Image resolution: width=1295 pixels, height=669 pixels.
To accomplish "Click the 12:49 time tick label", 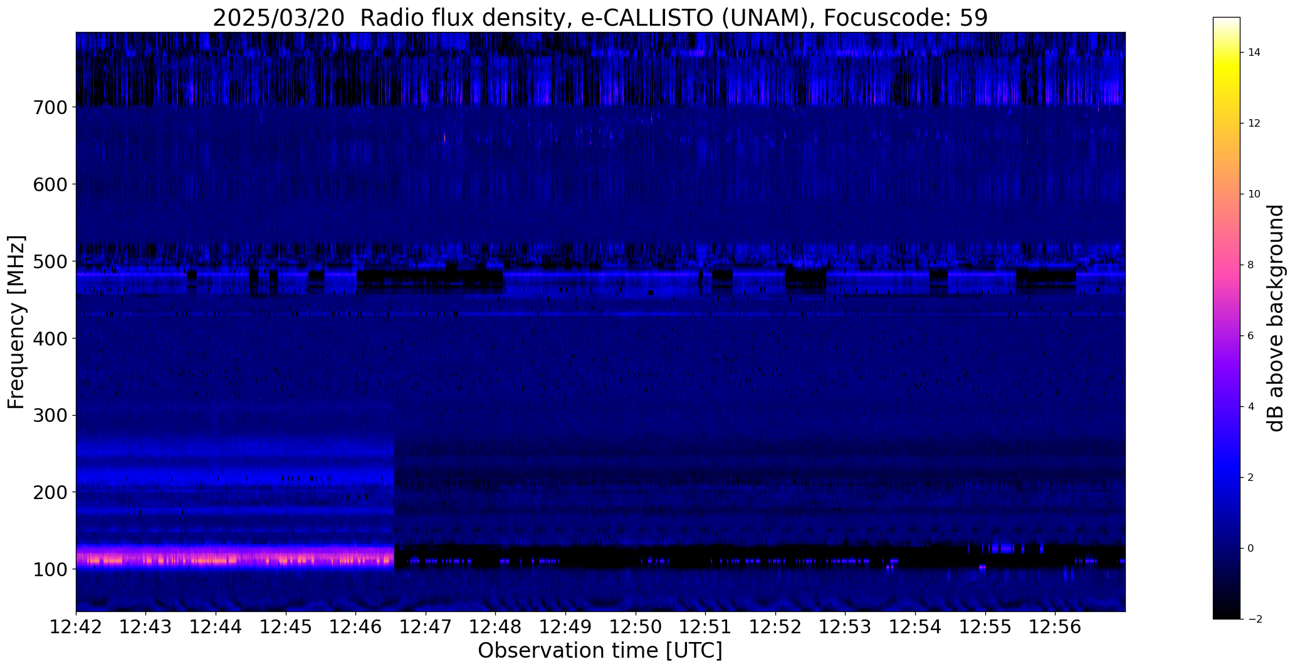I will tap(566, 626).
